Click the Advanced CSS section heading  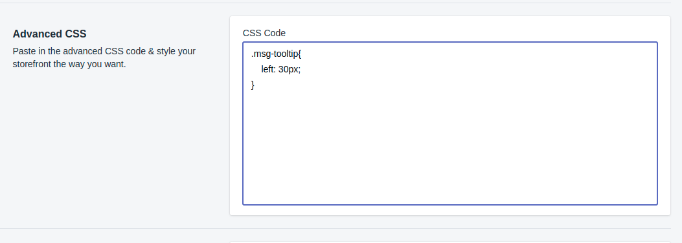coord(50,34)
